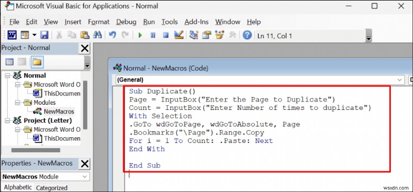This screenshot has height=192, width=413.
Task: Click the Reset stop icon
Action: [x=166, y=35]
